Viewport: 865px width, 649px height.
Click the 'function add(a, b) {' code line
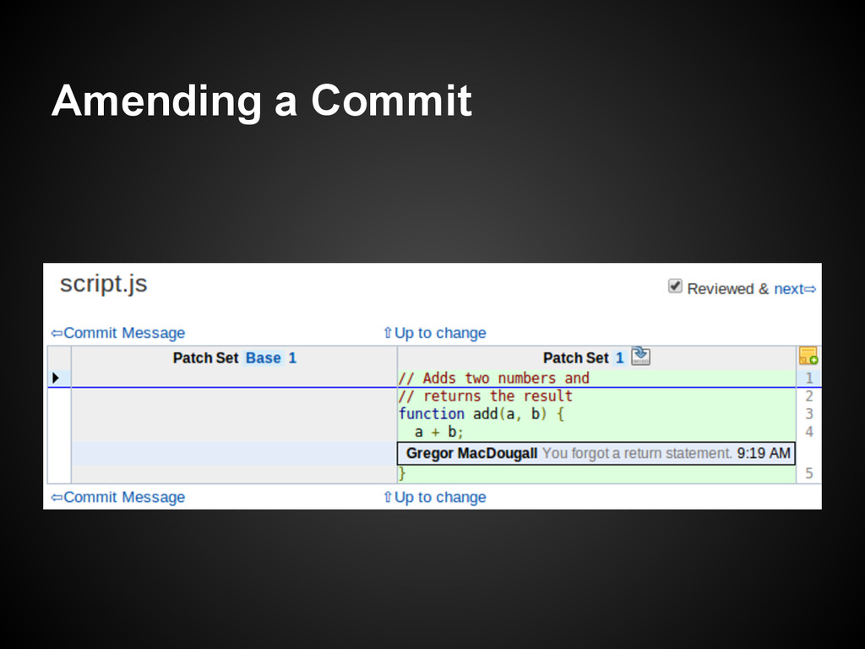(x=481, y=414)
